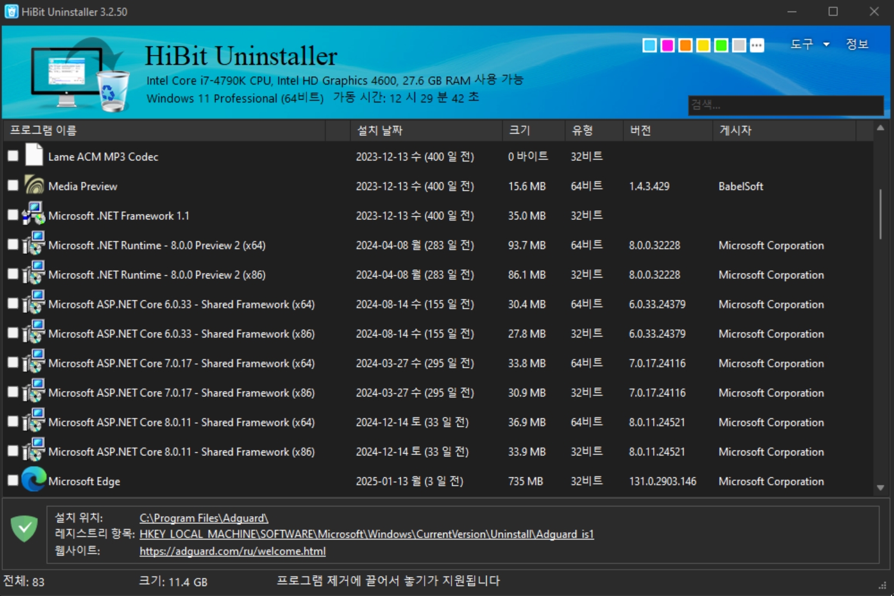This screenshot has width=894, height=596.
Task: Click the 2025-01-13 install date cell
Action: [410, 481]
